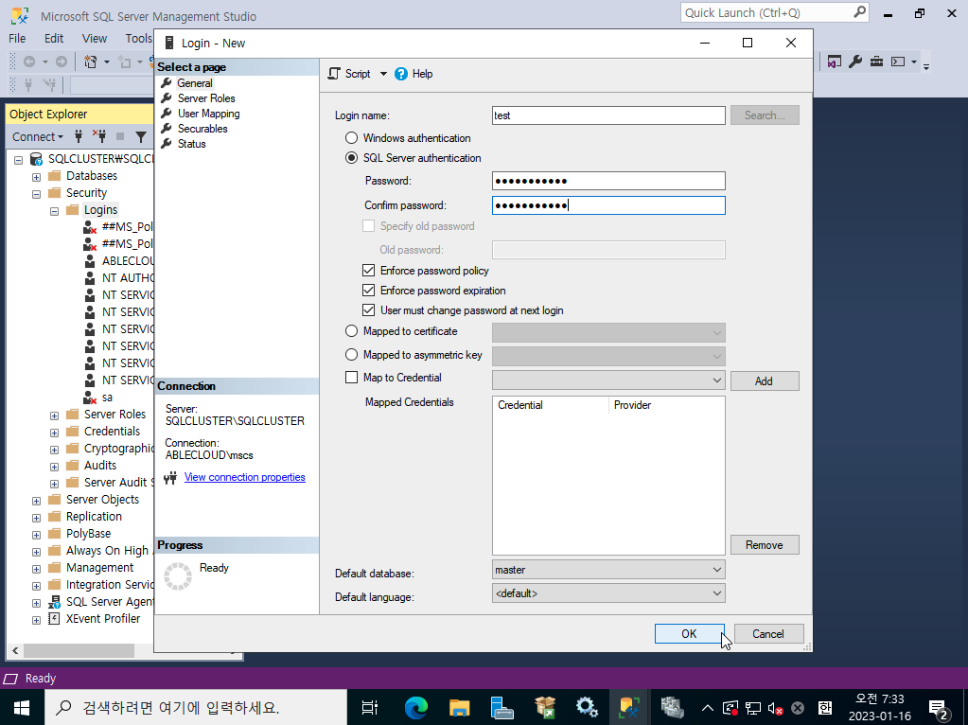Screen dimensions: 968x725
Task: Go to Status page
Action: click(x=191, y=144)
